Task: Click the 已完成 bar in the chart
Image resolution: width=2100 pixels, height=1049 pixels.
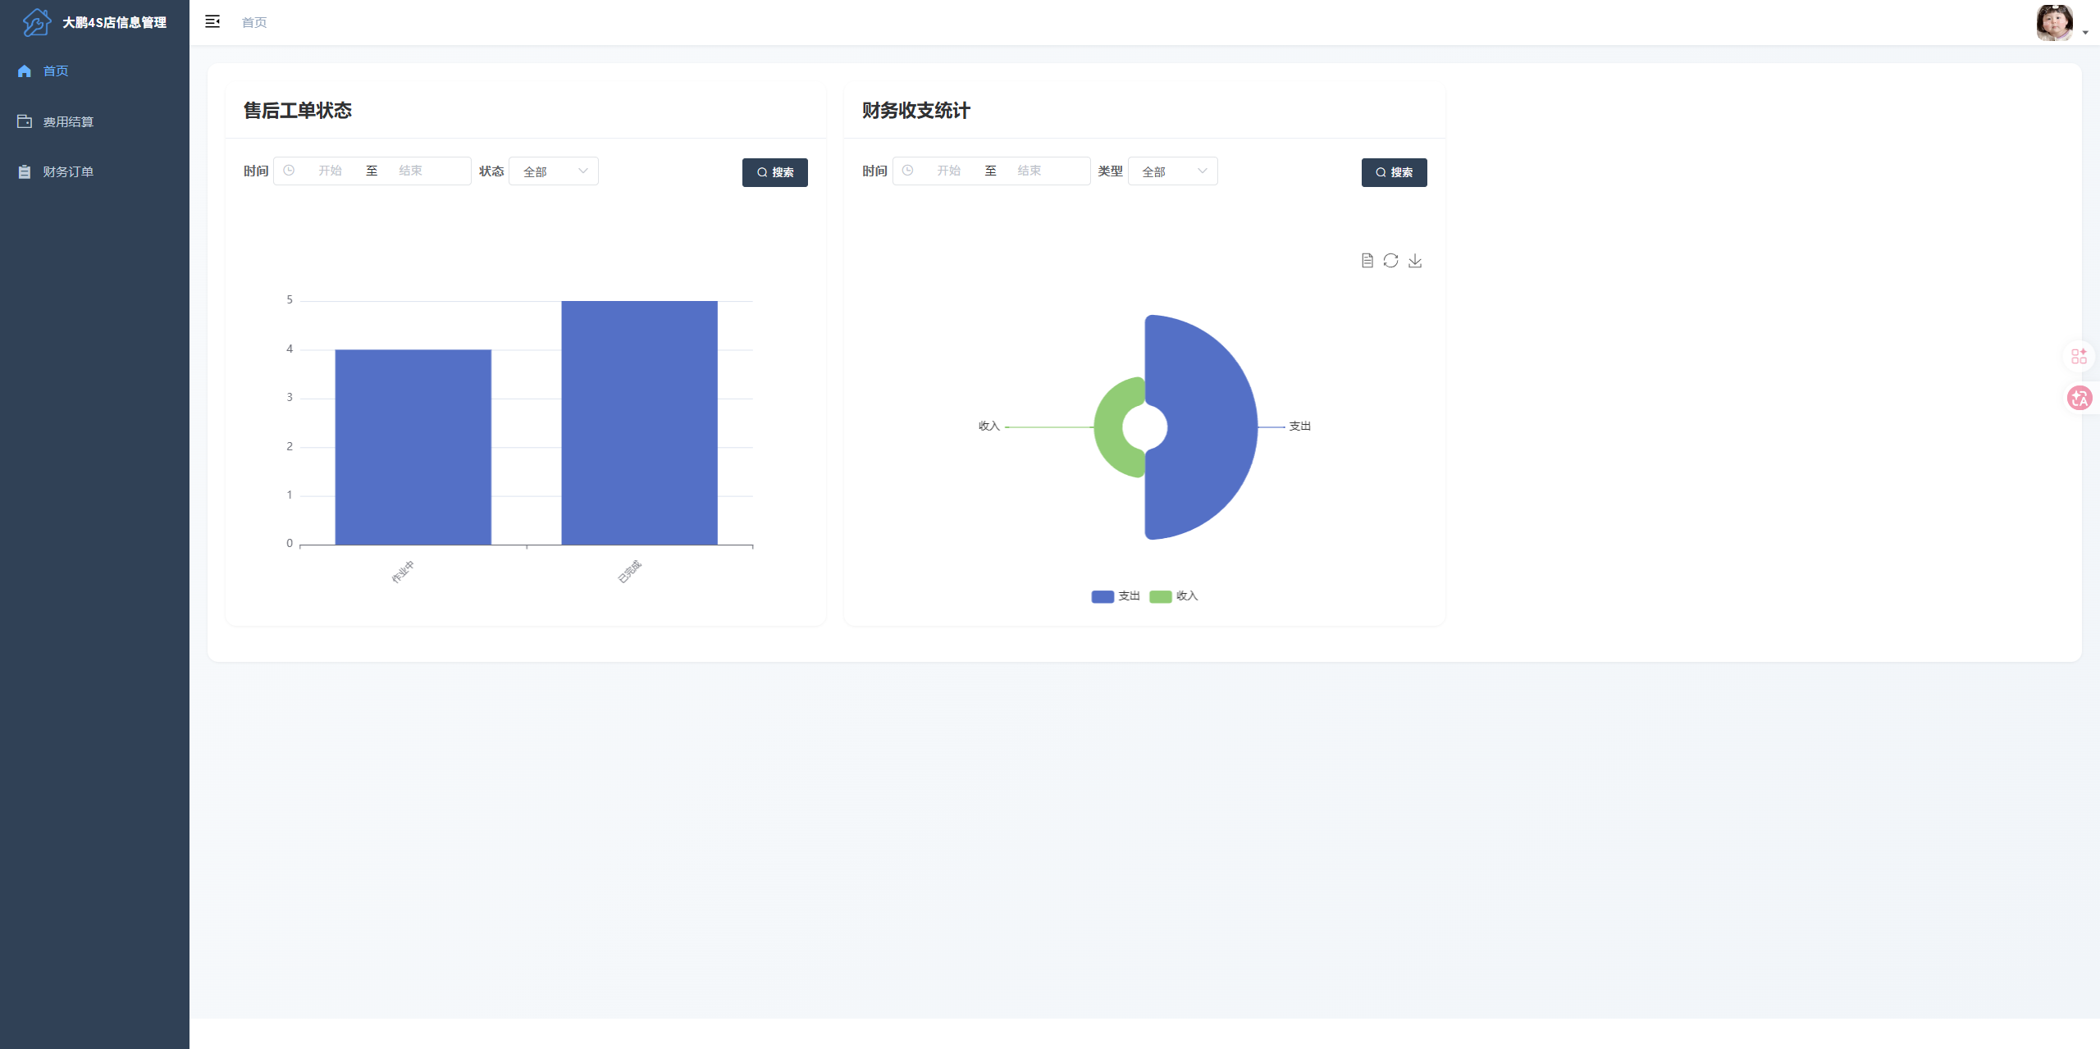Action: tap(640, 422)
